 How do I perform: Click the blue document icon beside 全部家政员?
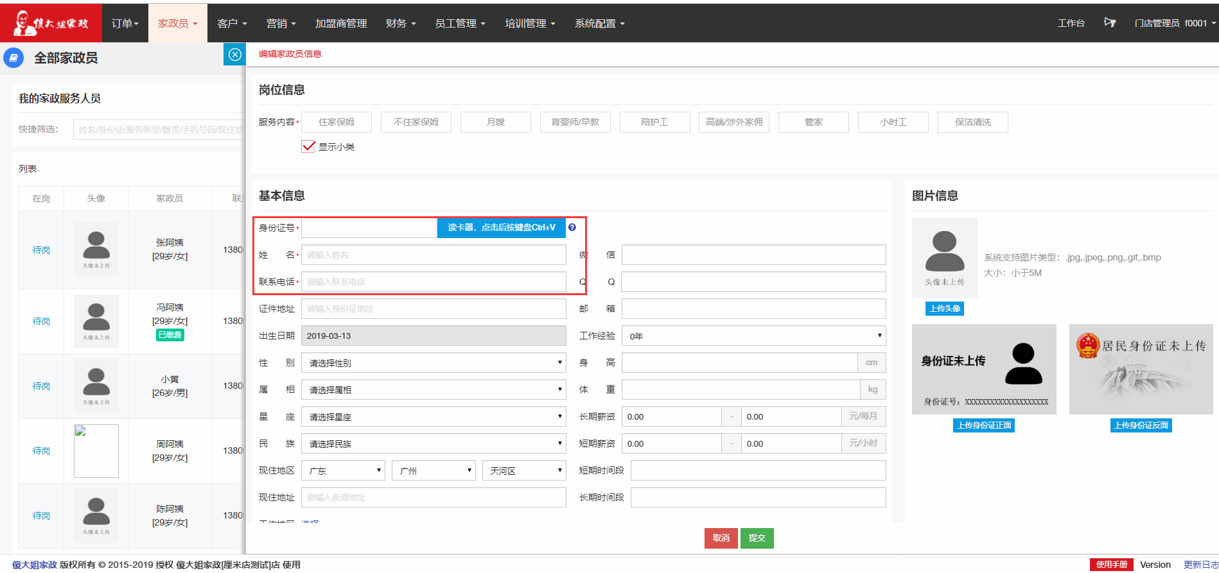(13, 58)
